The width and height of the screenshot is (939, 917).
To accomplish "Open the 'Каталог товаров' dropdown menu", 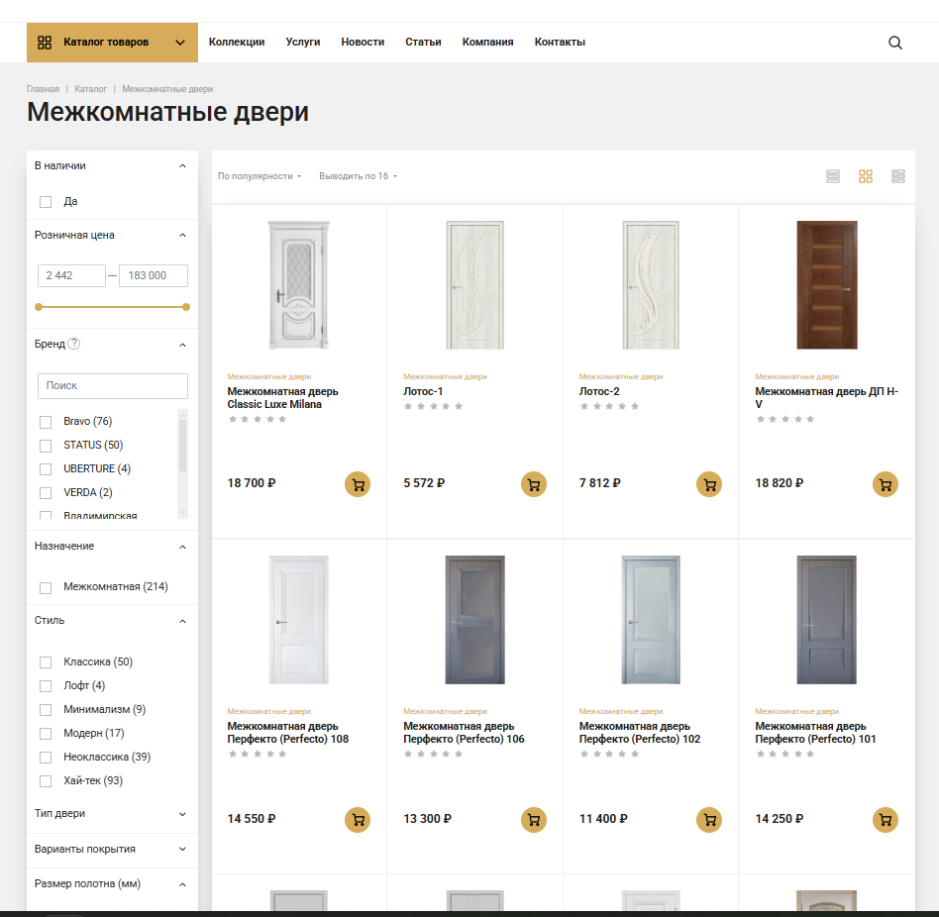I will 112,43.
